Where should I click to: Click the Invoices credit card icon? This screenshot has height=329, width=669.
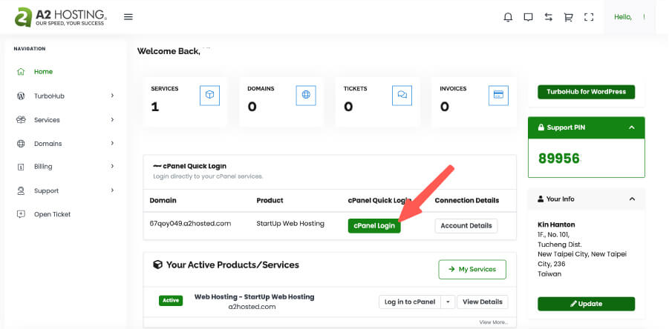(498, 95)
